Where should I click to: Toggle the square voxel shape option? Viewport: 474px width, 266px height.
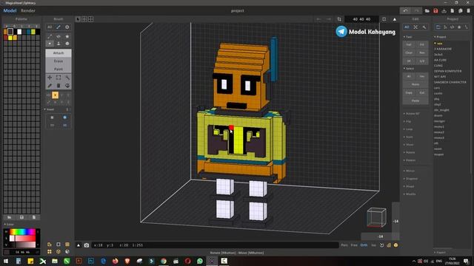(x=52, y=117)
